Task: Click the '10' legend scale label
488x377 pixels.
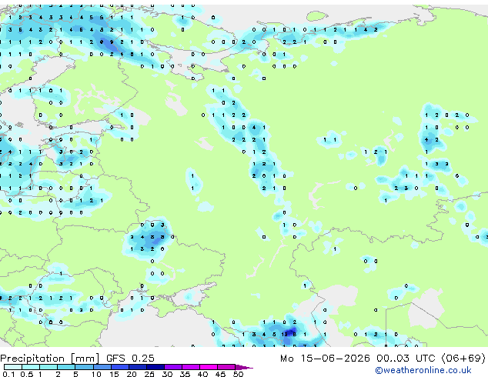Action: [96, 374]
